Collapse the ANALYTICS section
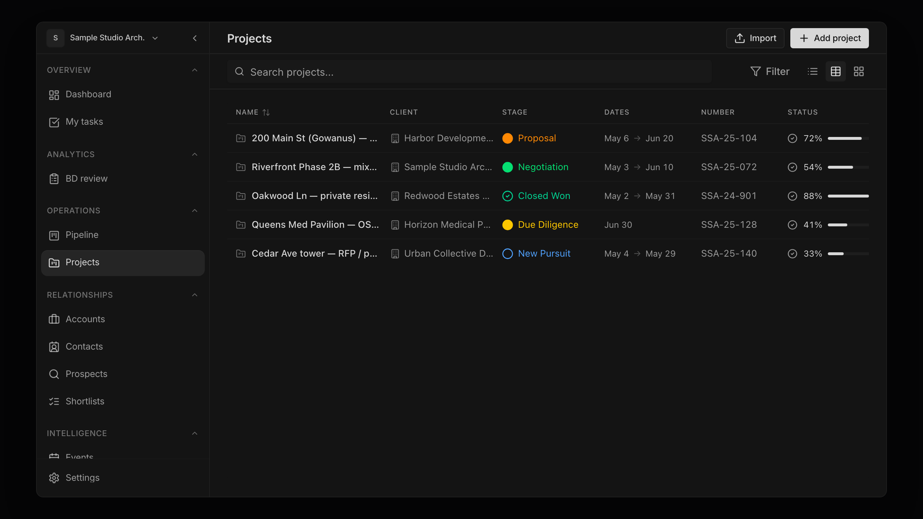The image size is (923, 519). [195, 154]
